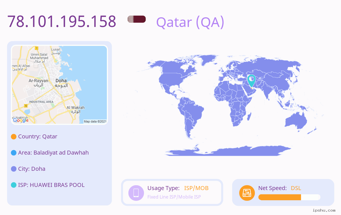The width and height of the screenshot is (341, 215).
Task: Click the ISP/MOB usage type value
Action: click(196, 188)
